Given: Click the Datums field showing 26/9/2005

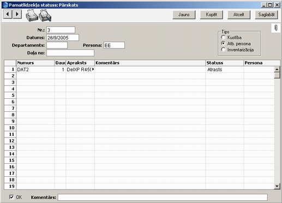Looking at the screenshot, I should point(63,38).
